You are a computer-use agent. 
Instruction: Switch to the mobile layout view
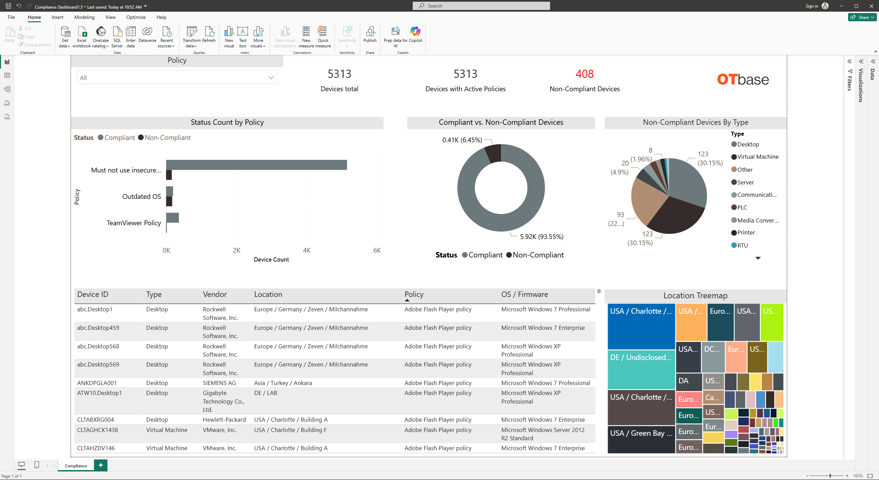pyautogui.click(x=37, y=465)
